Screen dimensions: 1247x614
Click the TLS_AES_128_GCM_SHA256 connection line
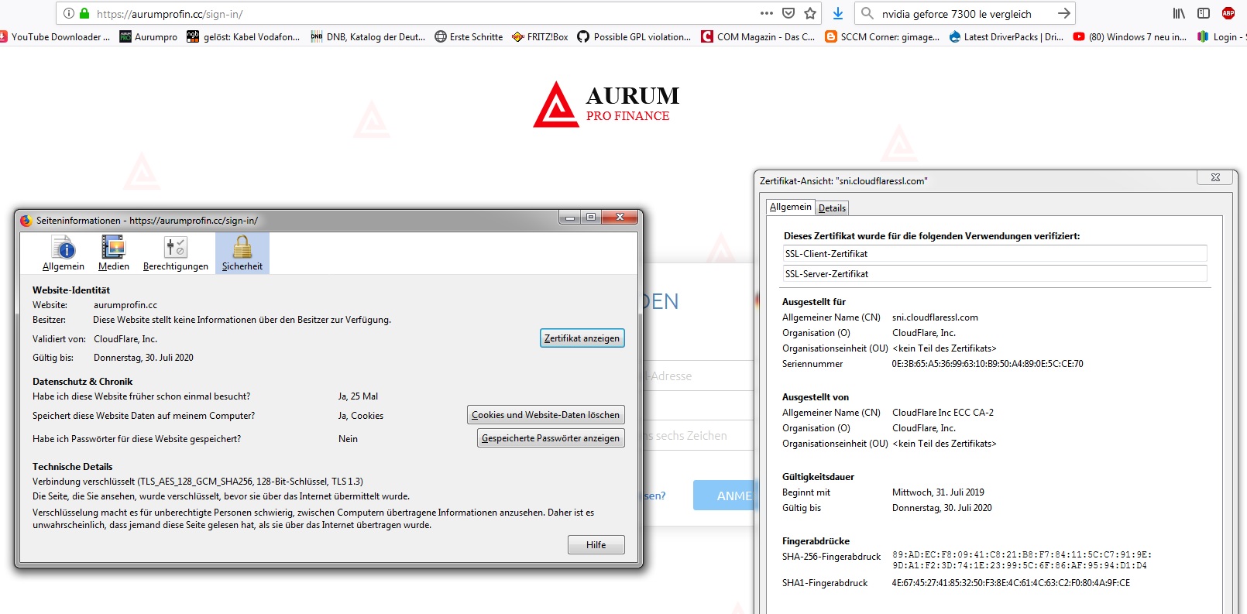coord(198,482)
